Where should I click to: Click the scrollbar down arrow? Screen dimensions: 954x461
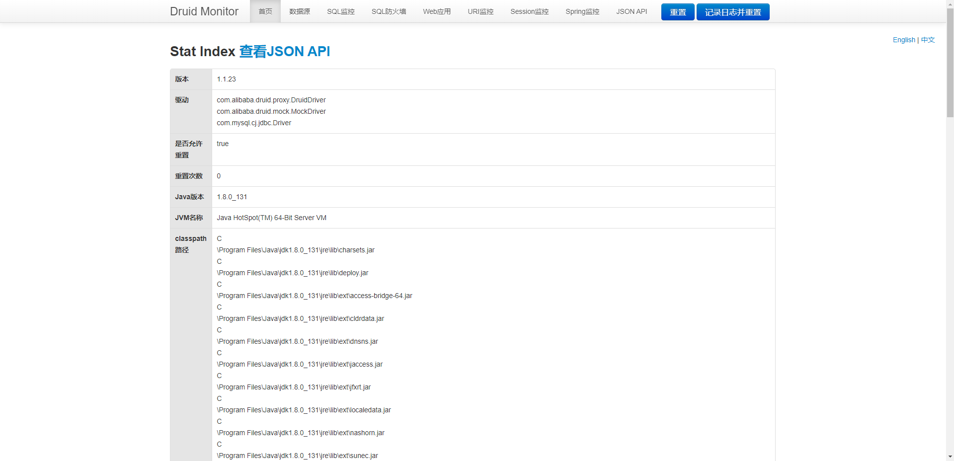pos(950,457)
